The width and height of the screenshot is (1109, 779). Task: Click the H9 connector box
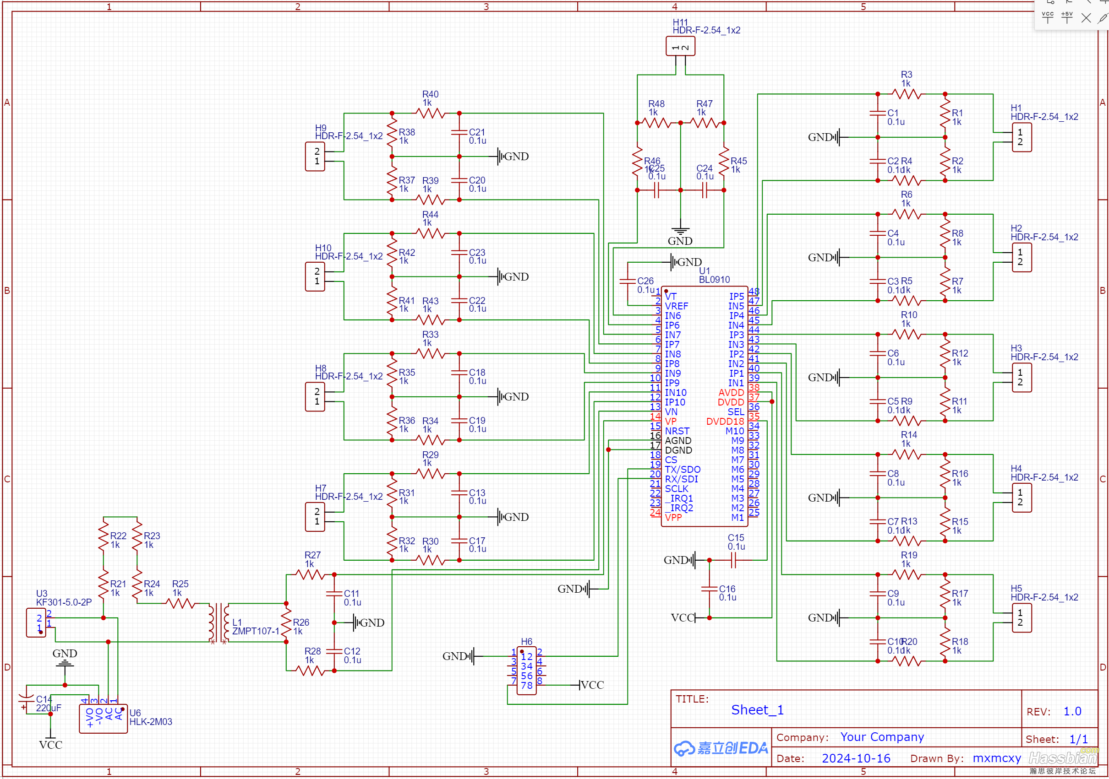[x=315, y=157]
